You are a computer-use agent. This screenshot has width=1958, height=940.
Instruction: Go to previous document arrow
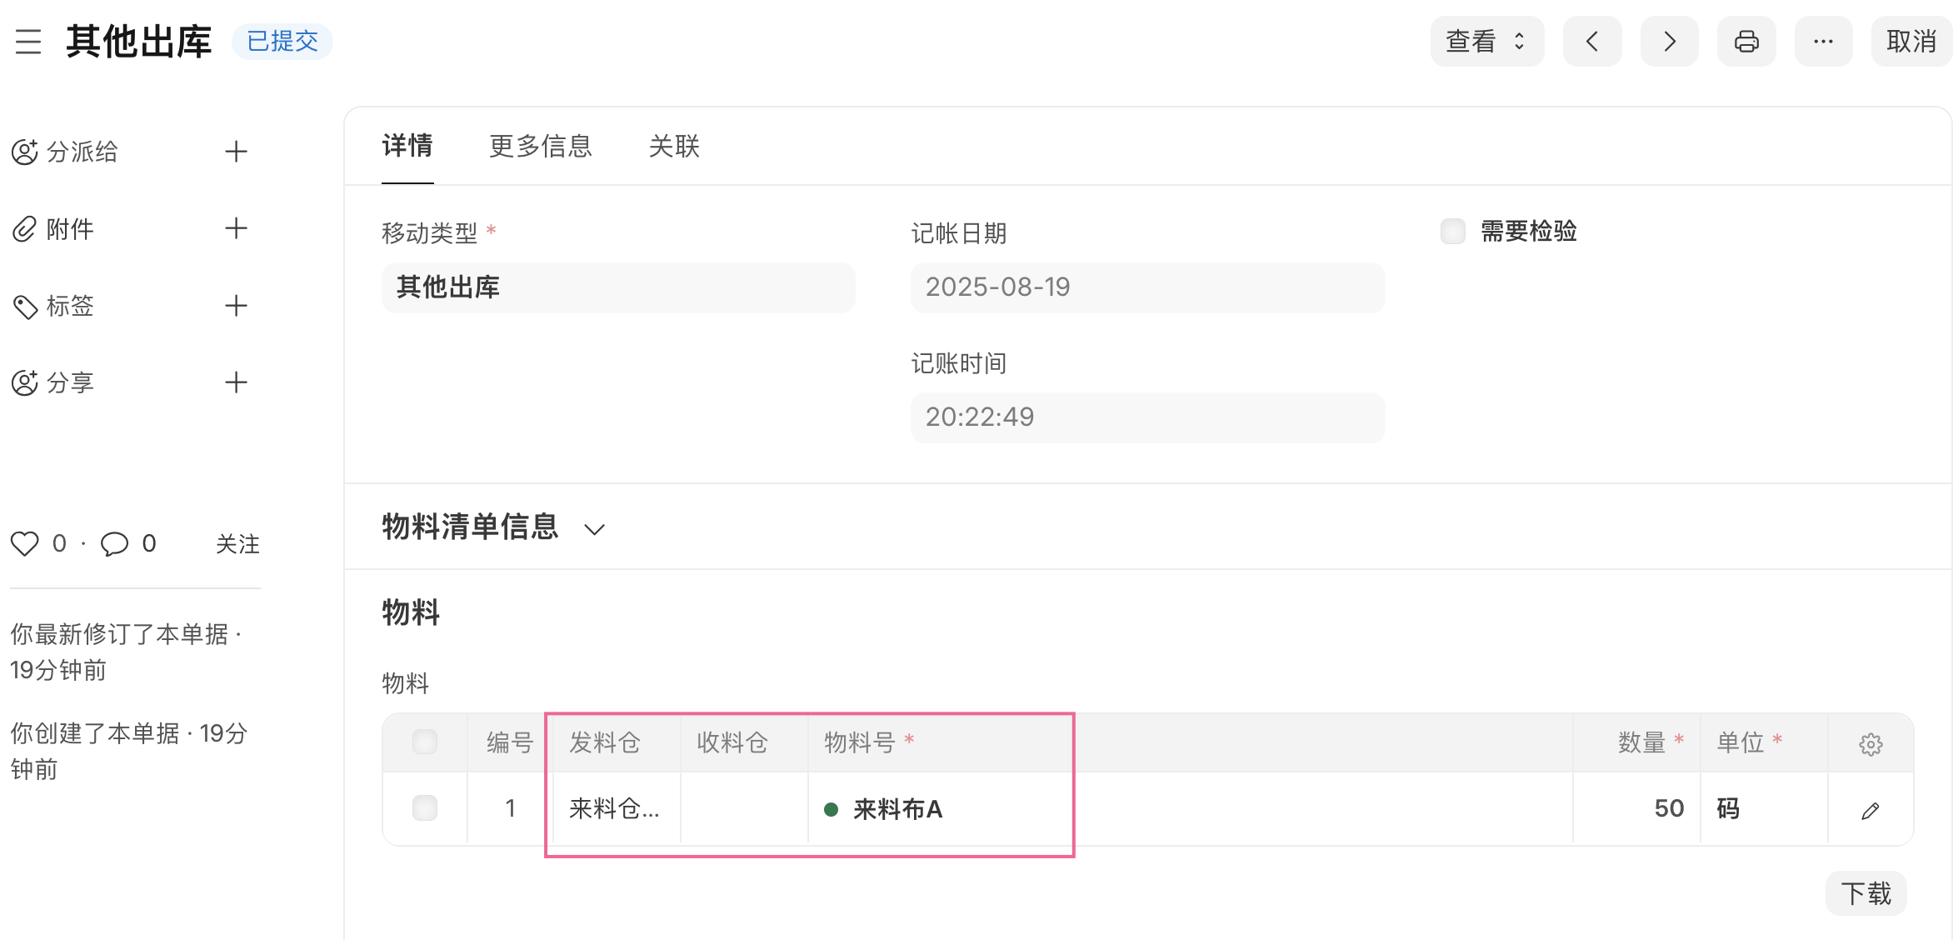[1591, 42]
